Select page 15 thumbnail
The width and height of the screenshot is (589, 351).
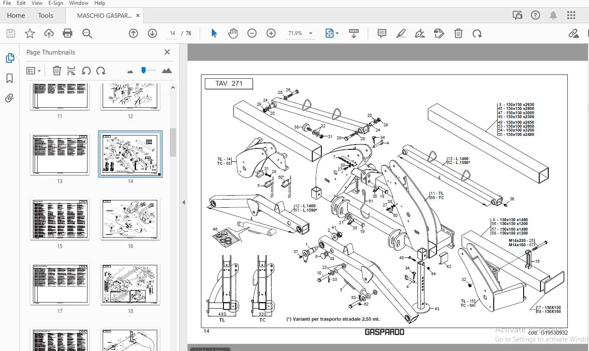point(60,219)
